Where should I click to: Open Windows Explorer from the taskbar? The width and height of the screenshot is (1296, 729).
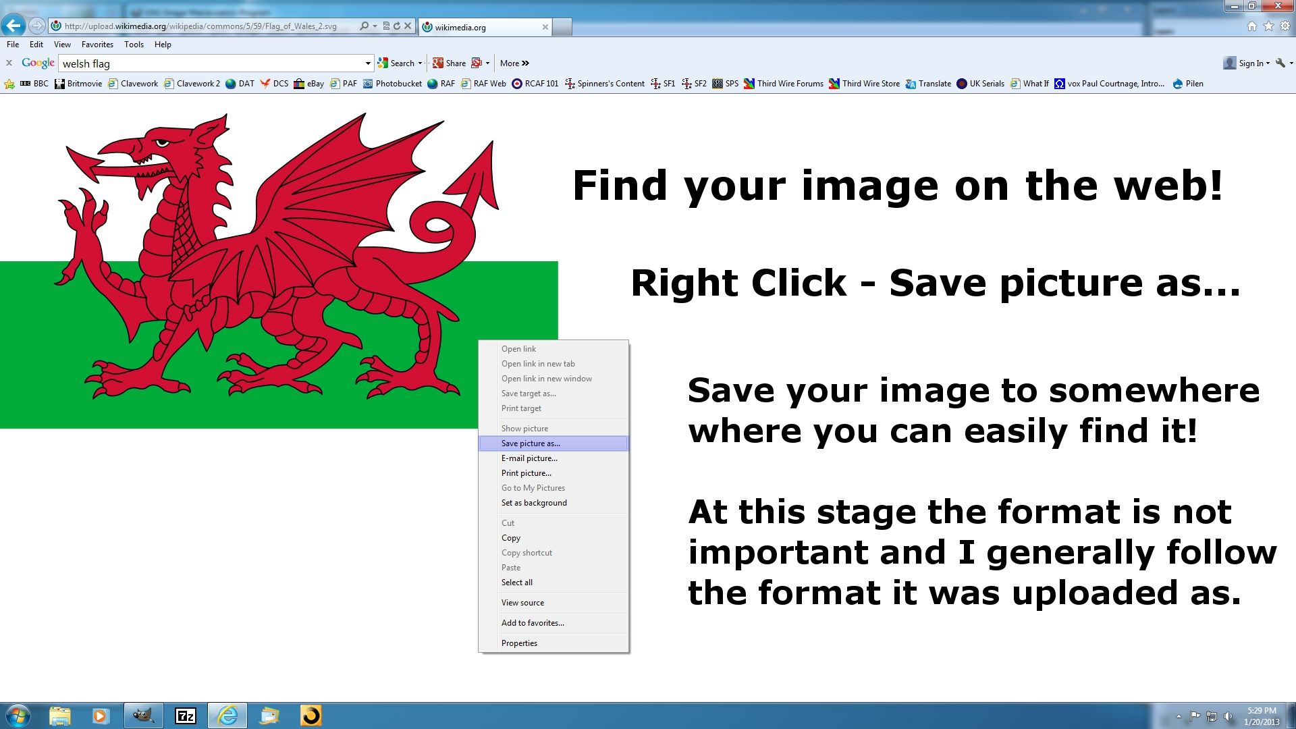point(60,715)
